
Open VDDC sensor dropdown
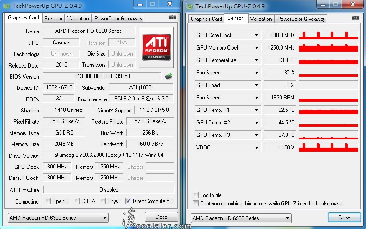point(256,148)
